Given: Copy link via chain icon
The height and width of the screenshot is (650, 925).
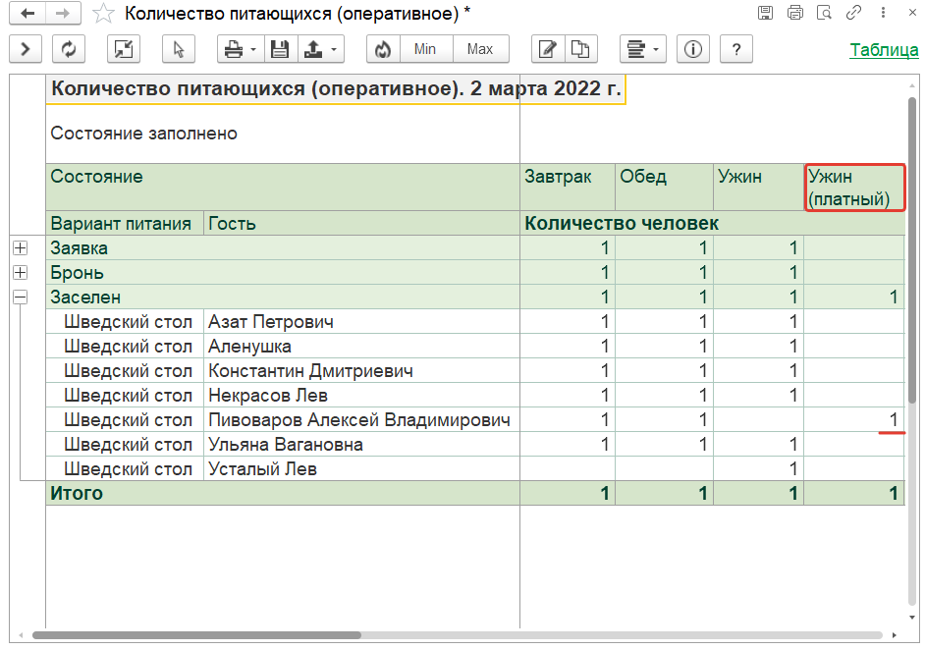Looking at the screenshot, I should tap(853, 13).
